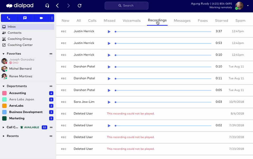Click the user profile avatar
The image size is (253, 159).
239,6
